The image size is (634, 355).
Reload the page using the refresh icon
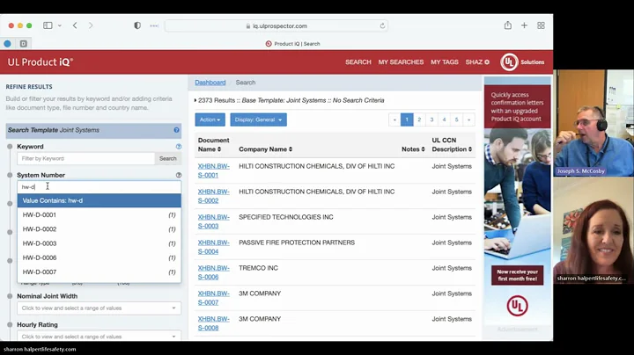pyautogui.click(x=382, y=25)
